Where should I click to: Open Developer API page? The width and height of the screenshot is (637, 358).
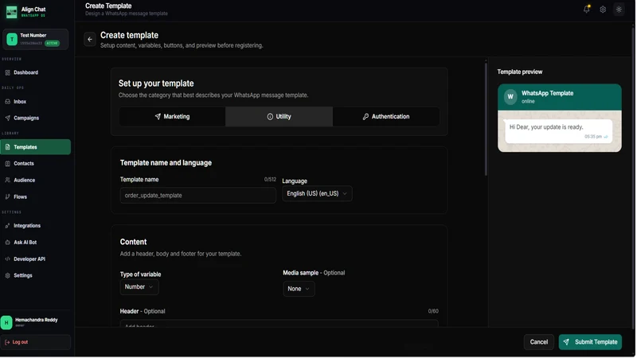click(x=35, y=259)
